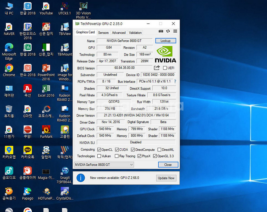Open the CrystalDiskInfo desktop icon
This screenshot has width=267, height=212.
[65, 194]
